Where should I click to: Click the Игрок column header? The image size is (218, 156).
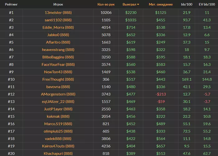pyautogui.click(x=58, y=4)
